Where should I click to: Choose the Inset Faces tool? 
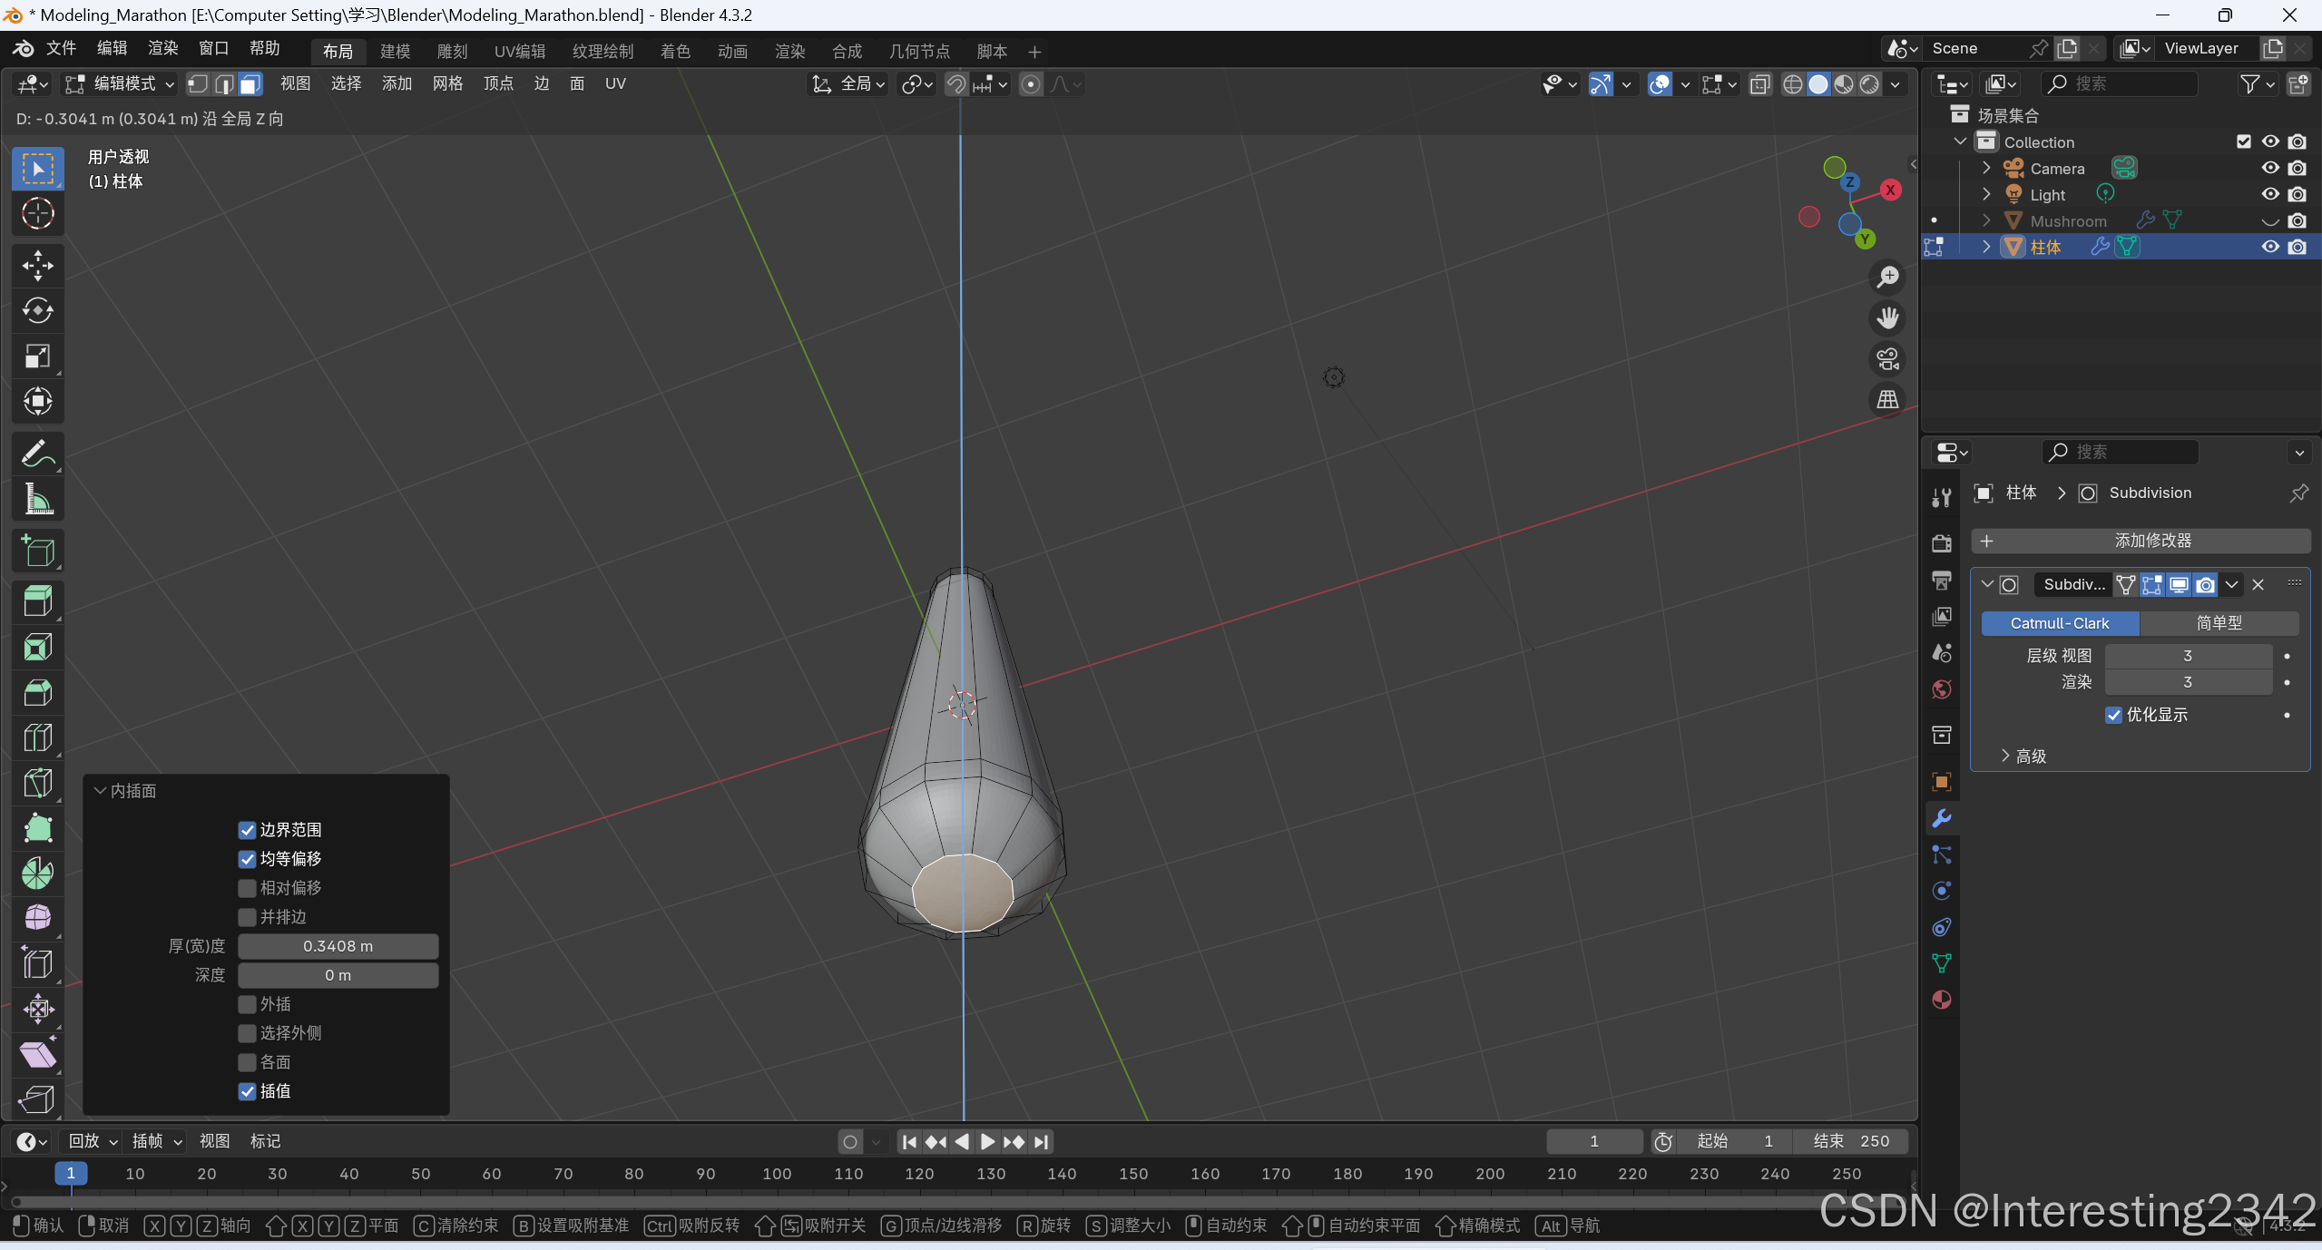pos(37,648)
